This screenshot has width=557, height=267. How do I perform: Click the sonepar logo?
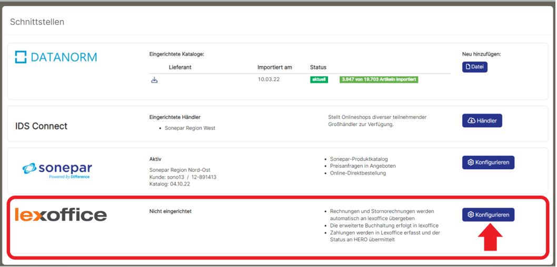pyautogui.click(x=57, y=170)
